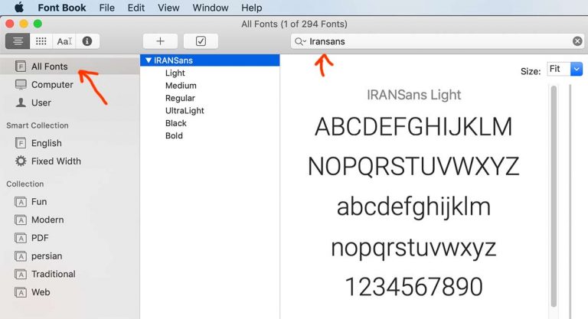Select the Bold font style
This screenshot has width=588, height=319.
[174, 135]
